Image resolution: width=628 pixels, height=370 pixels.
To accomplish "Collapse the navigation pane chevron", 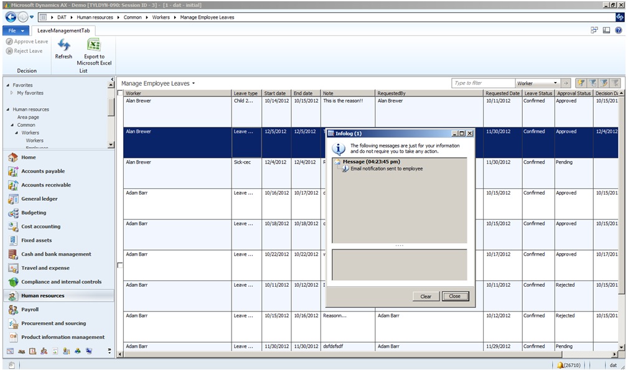I will (x=113, y=79).
